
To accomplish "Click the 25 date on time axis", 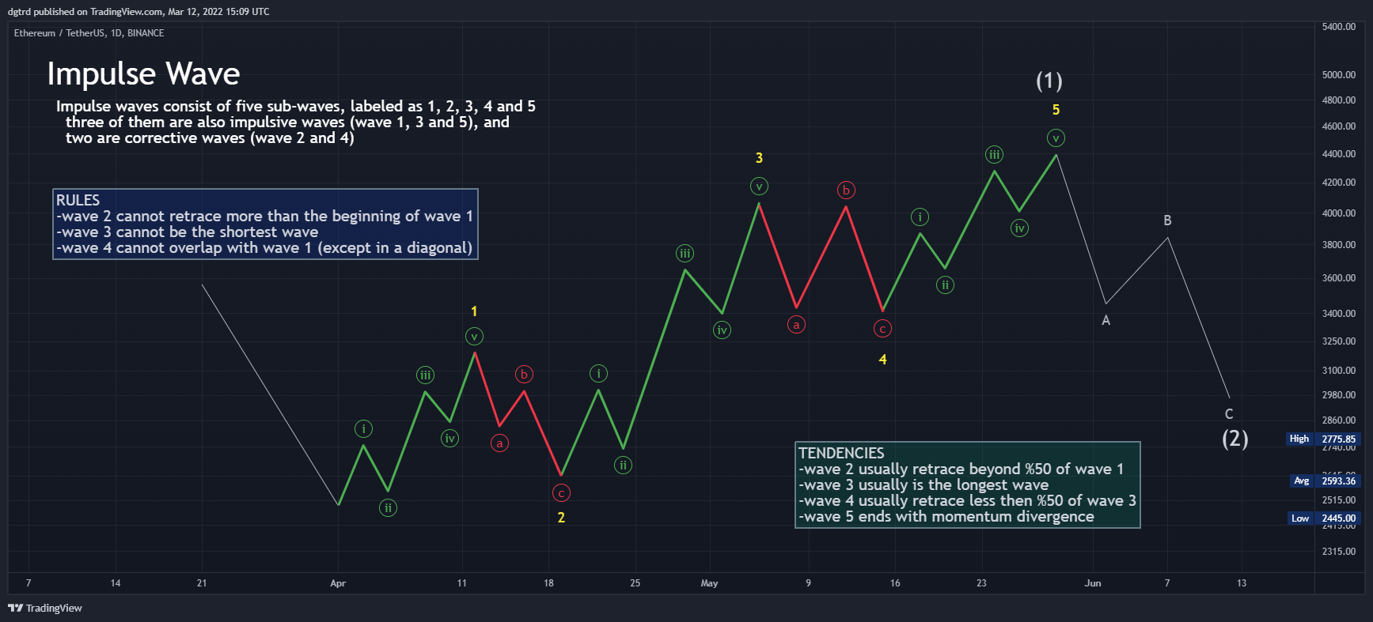I will [x=635, y=583].
